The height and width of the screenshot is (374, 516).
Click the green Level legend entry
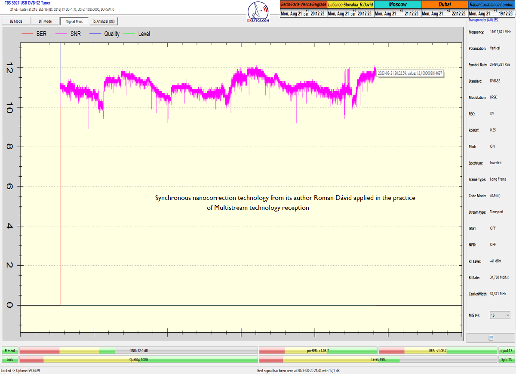(x=137, y=34)
